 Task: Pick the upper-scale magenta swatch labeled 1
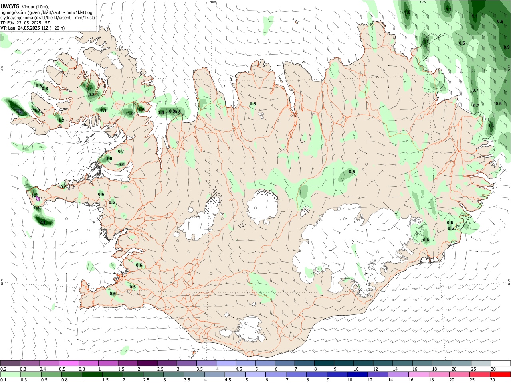[108, 363]
